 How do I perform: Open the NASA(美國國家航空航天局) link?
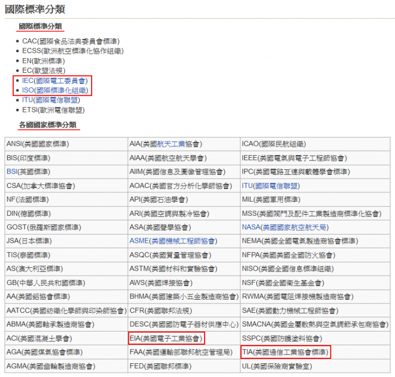(x=285, y=227)
